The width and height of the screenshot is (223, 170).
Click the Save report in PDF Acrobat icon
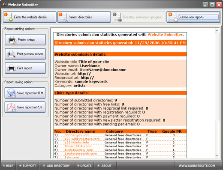tap(11, 107)
